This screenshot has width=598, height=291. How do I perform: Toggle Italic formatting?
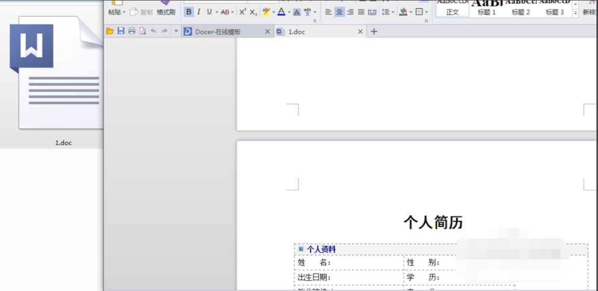pos(199,12)
